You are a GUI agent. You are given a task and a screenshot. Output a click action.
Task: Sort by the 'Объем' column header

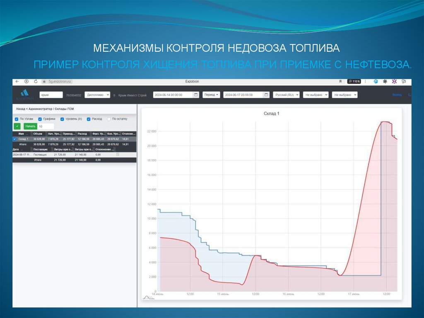click(38, 134)
